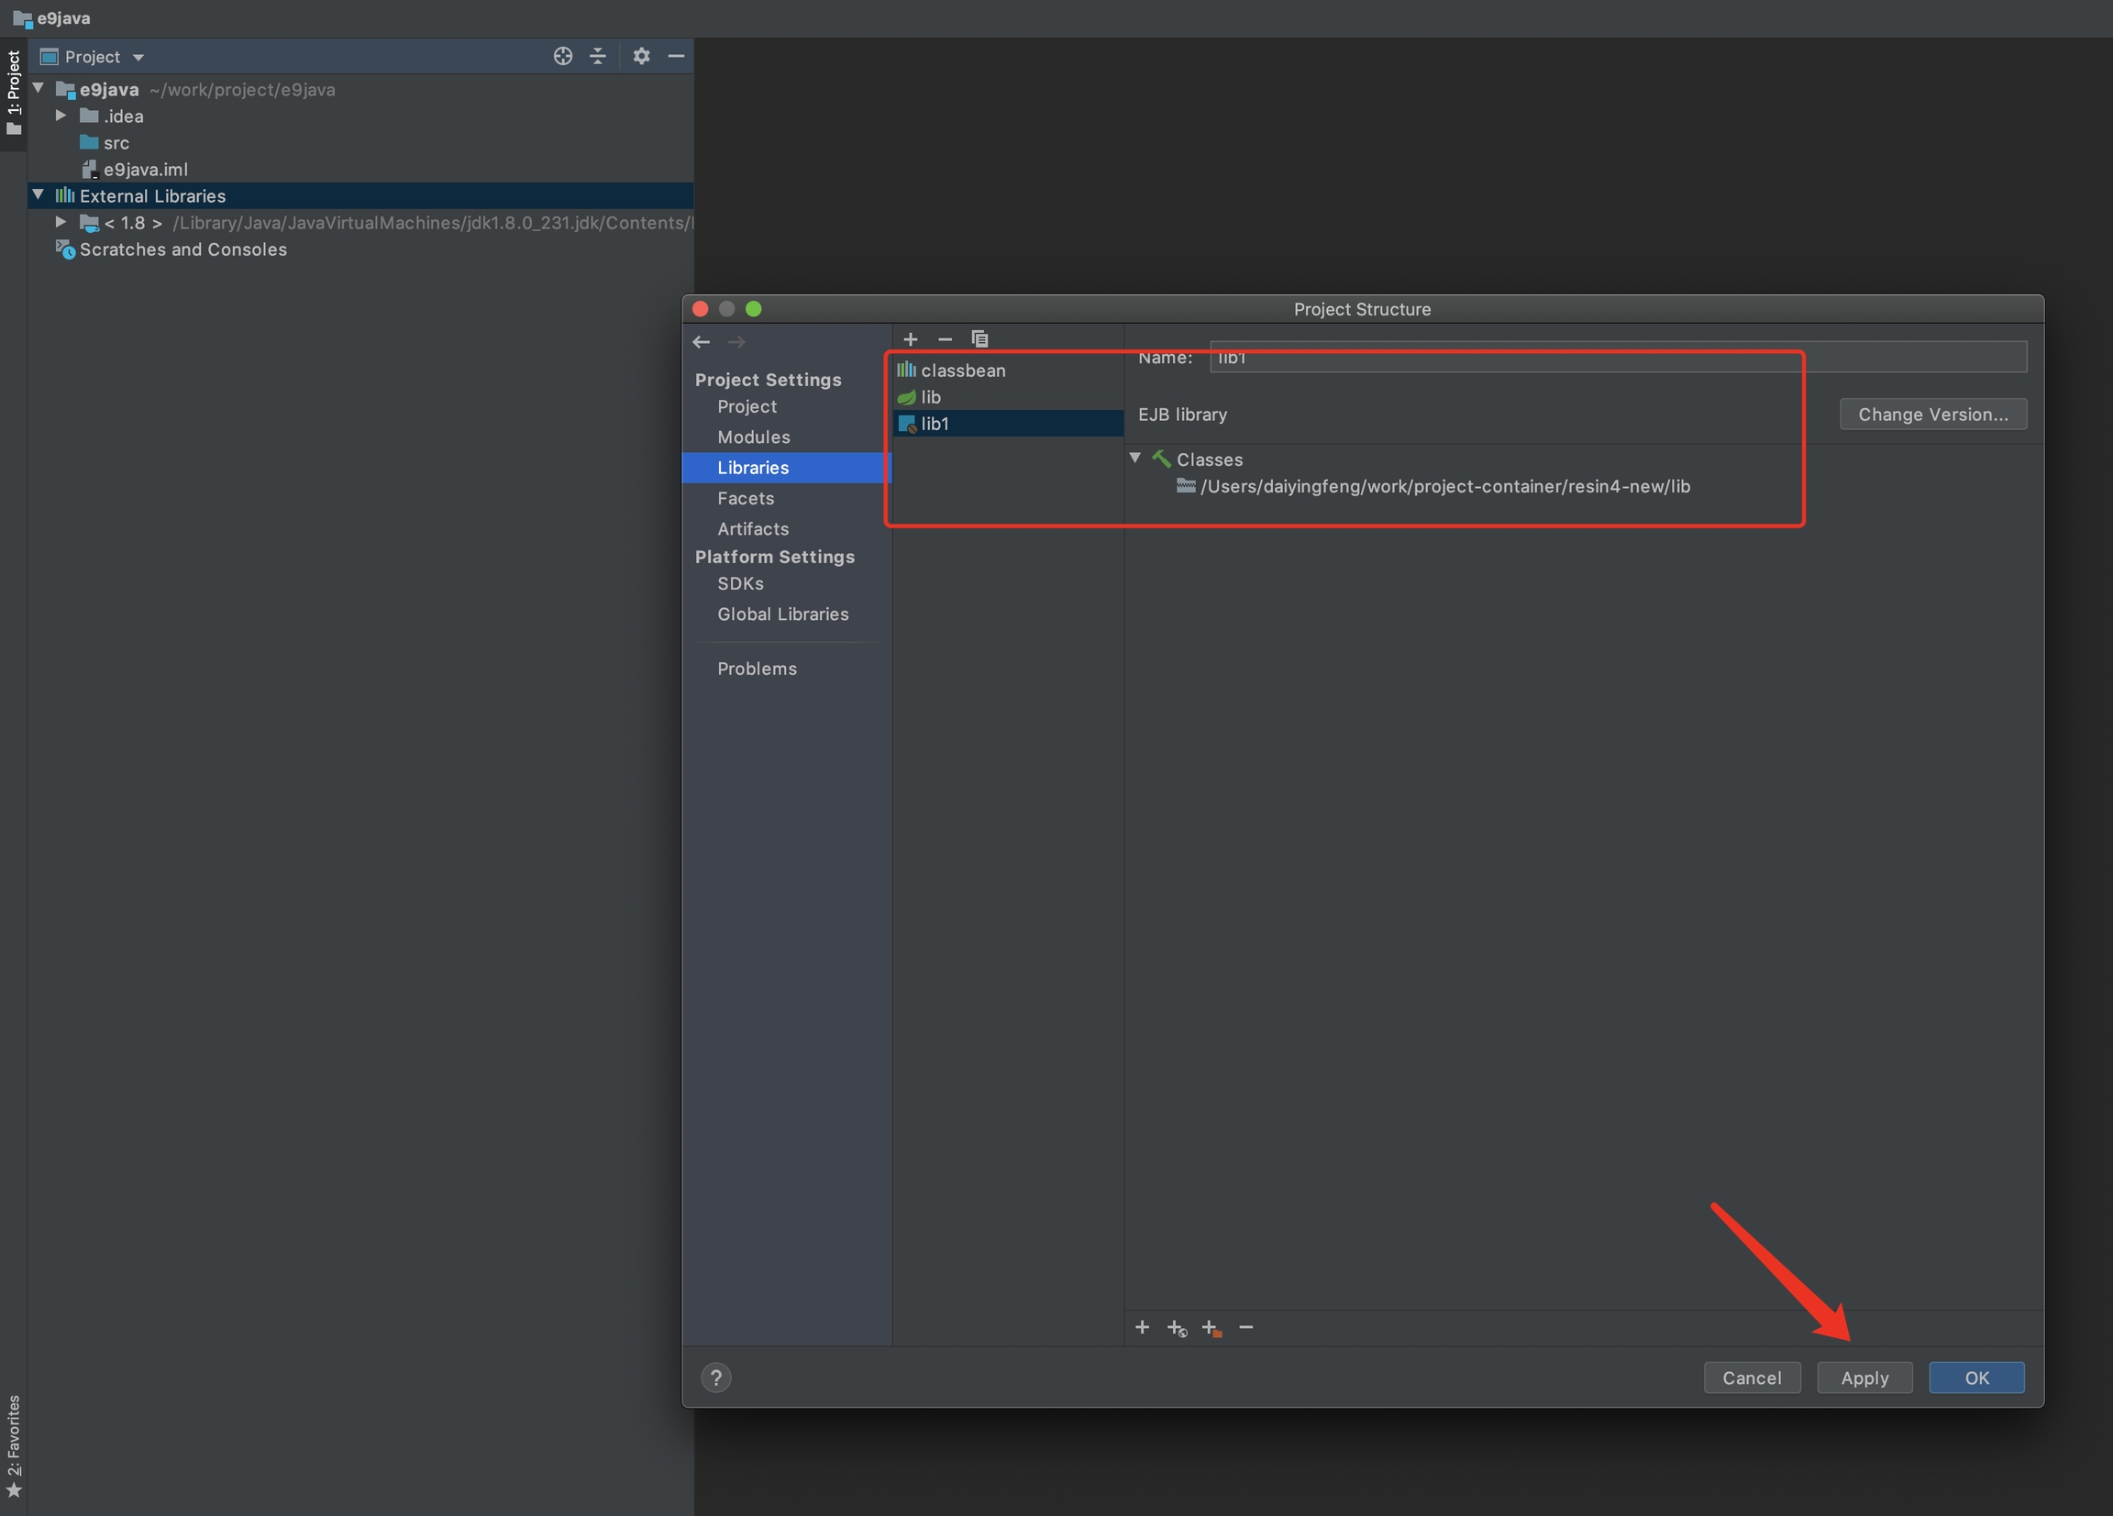Click the Change Version... button
The image size is (2113, 1516).
pos(1932,415)
